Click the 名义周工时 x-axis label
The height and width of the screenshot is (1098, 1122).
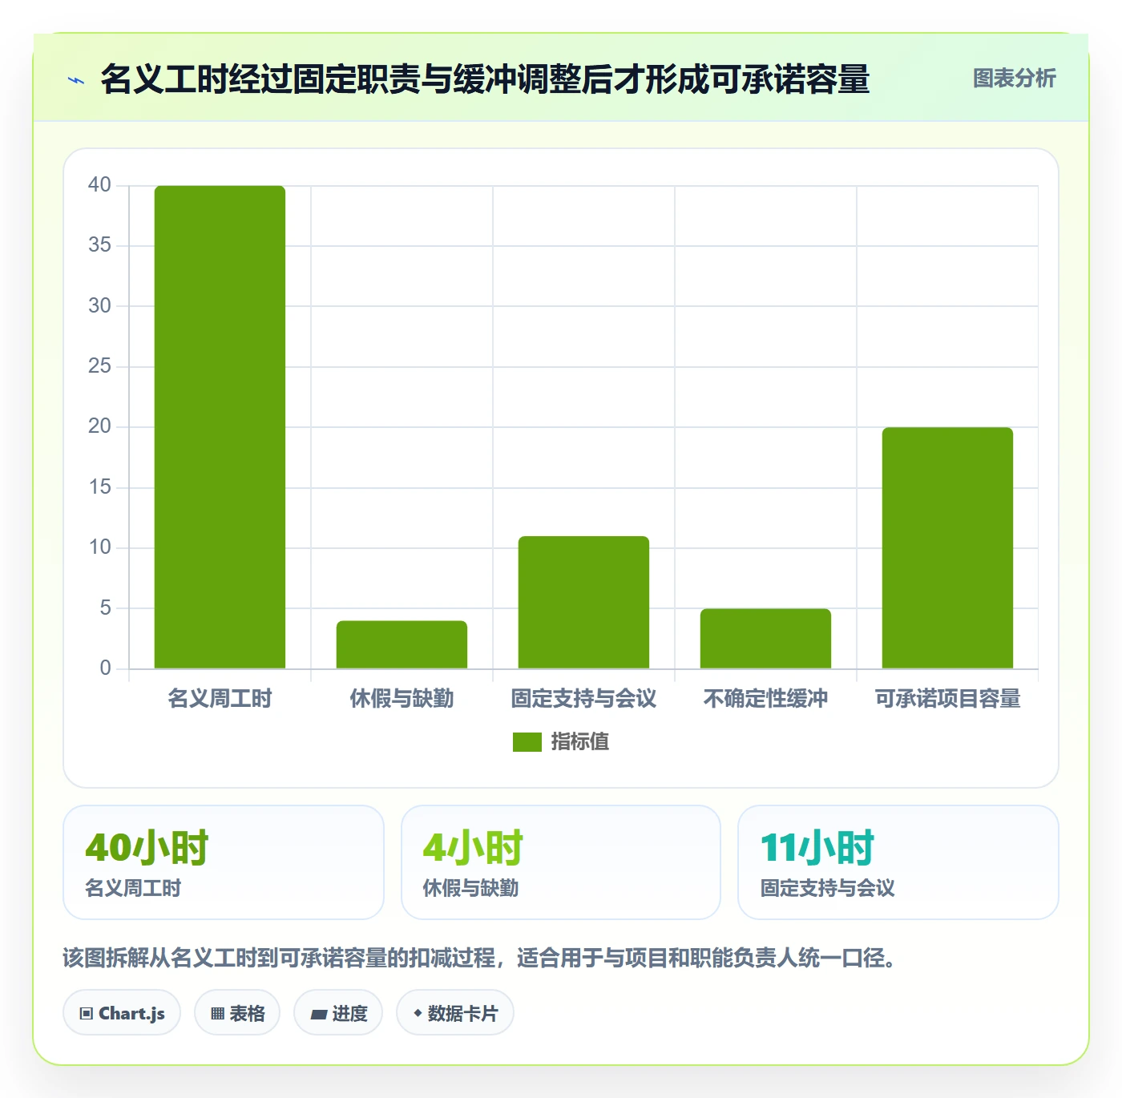[220, 699]
